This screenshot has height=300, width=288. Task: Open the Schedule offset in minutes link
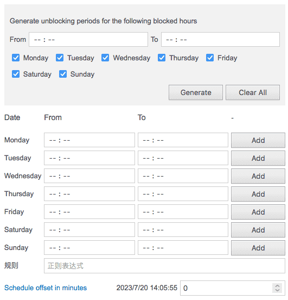tap(46, 287)
